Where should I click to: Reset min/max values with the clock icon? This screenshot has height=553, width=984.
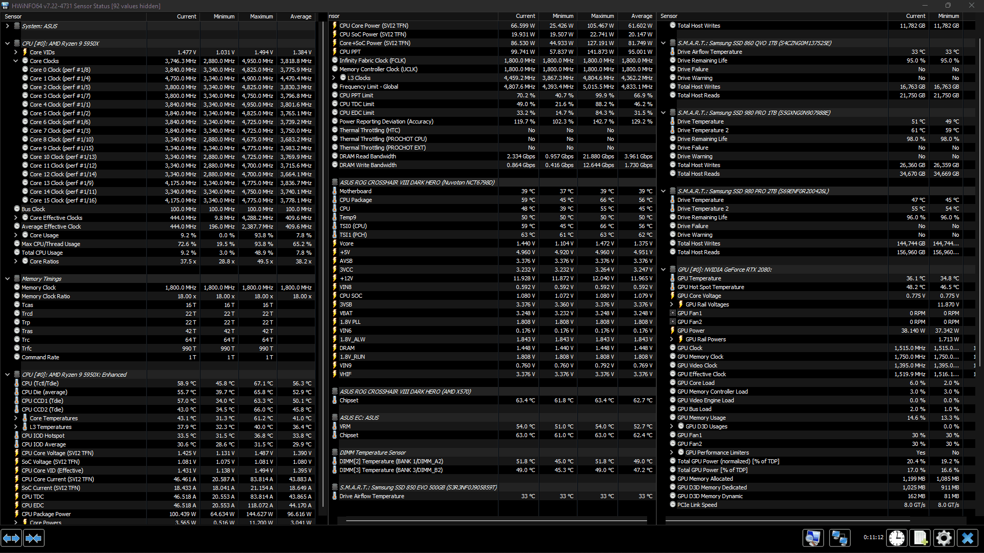(x=897, y=538)
